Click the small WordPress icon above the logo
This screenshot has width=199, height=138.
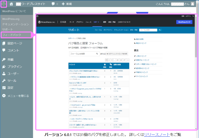(x=38, y=16)
